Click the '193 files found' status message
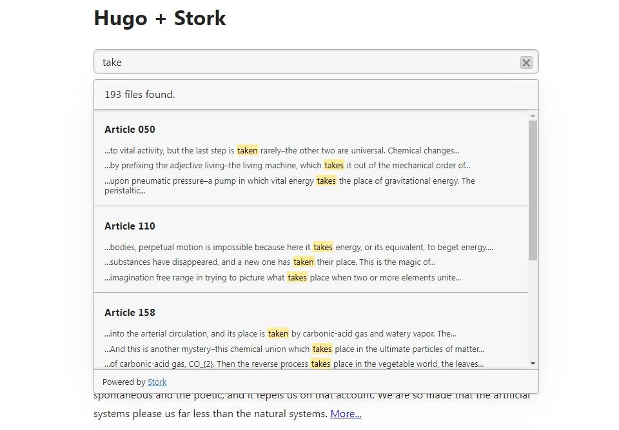Image resolution: width=619 pixels, height=430 pixels. coord(139,94)
